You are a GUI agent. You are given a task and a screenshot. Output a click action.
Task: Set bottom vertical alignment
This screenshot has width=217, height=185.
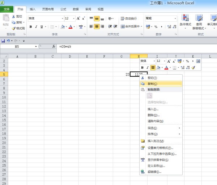click(x=102, y=18)
